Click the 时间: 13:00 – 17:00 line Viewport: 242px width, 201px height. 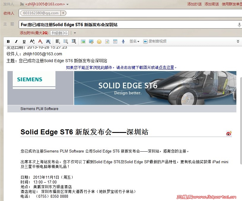point(39,182)
